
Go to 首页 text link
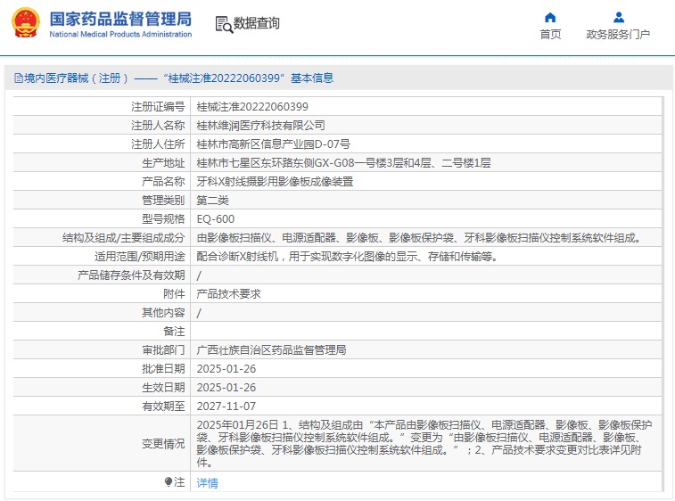(550, 35)
